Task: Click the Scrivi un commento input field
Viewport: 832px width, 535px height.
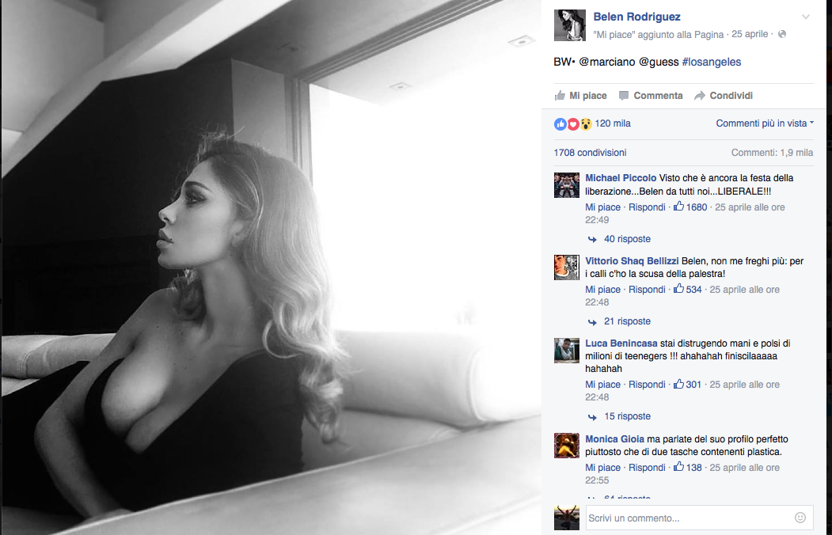Action: click(x=687, y=518)
